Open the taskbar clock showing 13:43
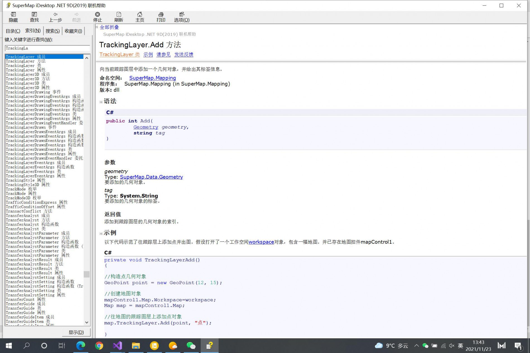 (x=478, y=346)
